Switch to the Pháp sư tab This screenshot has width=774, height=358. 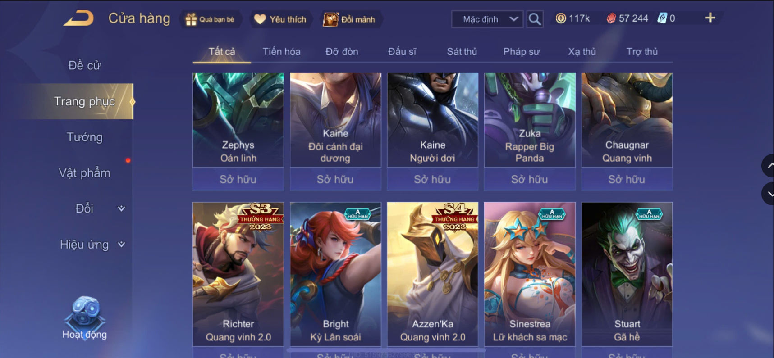521,52
